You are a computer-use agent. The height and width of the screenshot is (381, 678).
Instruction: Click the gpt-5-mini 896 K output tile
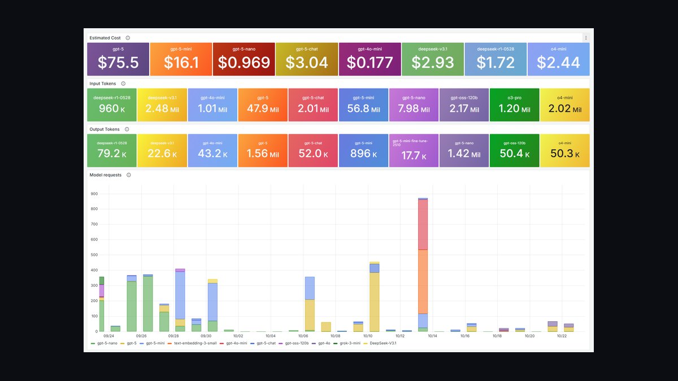click(x=363, y=151)
